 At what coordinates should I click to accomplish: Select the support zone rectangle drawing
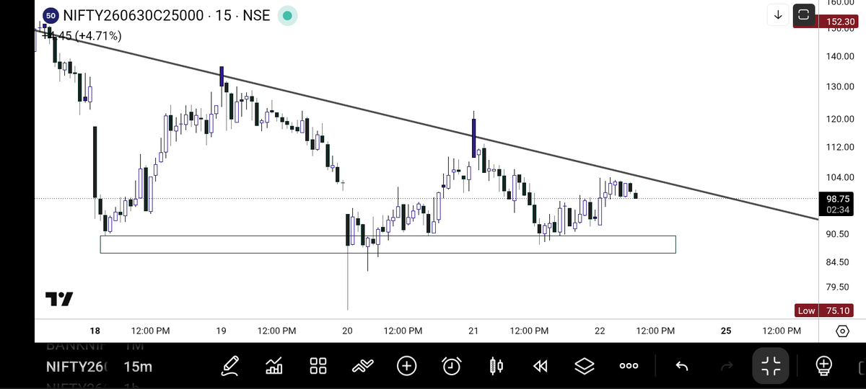(x=388, y=244)
